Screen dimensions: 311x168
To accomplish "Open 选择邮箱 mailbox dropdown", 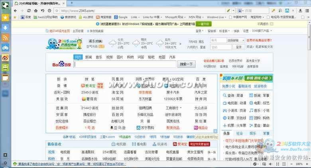I will (236, 40).
